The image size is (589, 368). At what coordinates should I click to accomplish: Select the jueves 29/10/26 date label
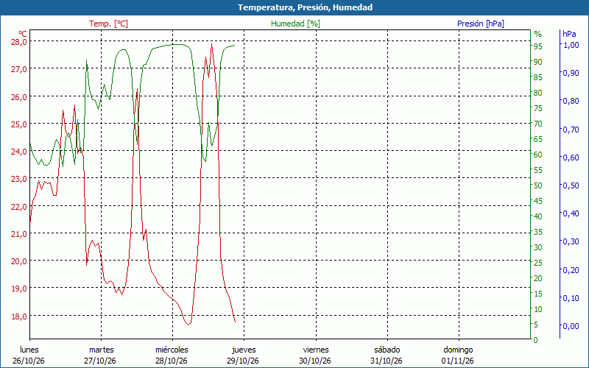click(243, 355)
